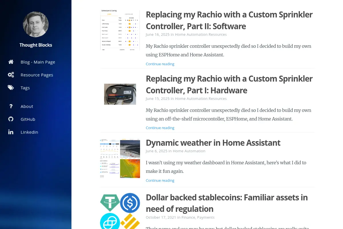This screenshot has height=229, width=343.
Task: Open the schedule config thumbnail for Part II post
Action: tap(120, 30)
